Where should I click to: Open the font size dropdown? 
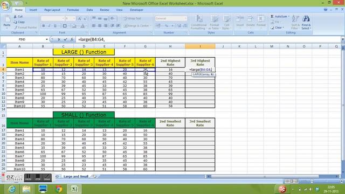click(x=74, y=19)
